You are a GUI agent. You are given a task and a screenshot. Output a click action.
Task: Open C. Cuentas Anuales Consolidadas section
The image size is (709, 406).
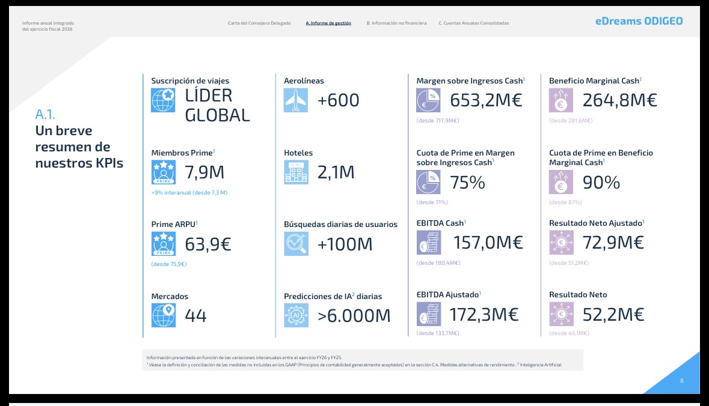(x=473, y=23)
